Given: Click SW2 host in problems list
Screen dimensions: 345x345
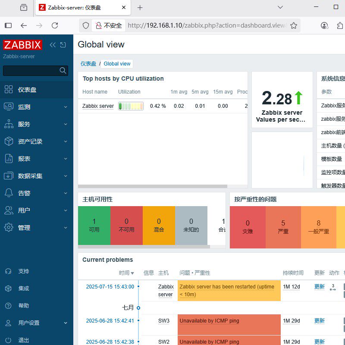Looking at the screenshot, I should [x=164, y=342].
